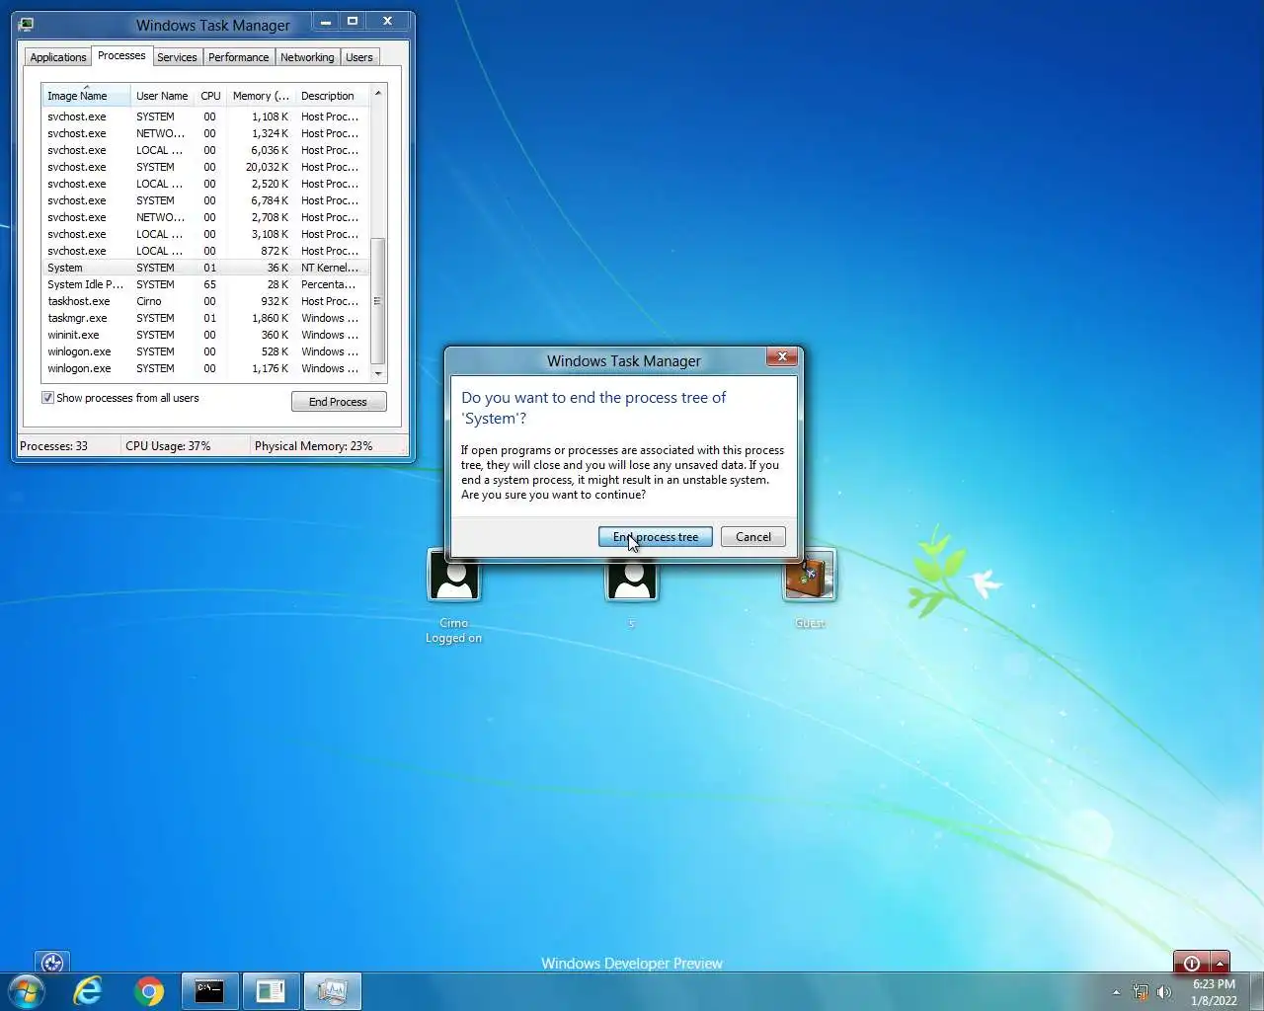Go to the Performance tab

[x=238, y=57]
